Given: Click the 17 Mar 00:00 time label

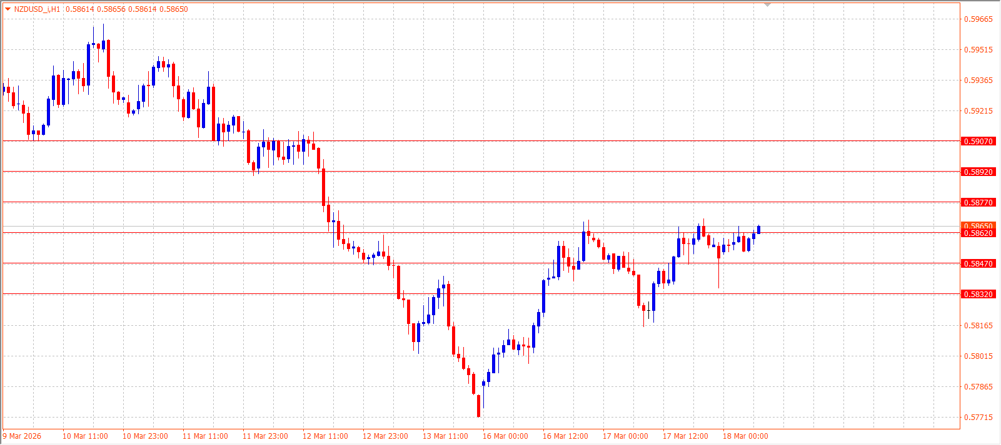Looking at the screenshot, I should point(625,436).
